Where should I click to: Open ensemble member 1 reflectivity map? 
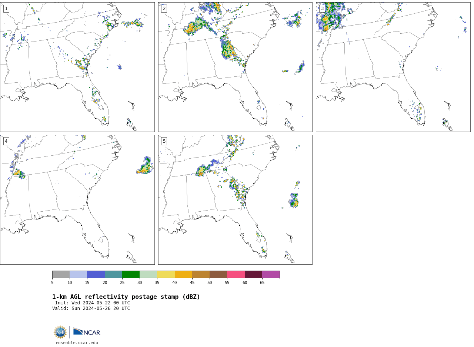click(77, 67)
